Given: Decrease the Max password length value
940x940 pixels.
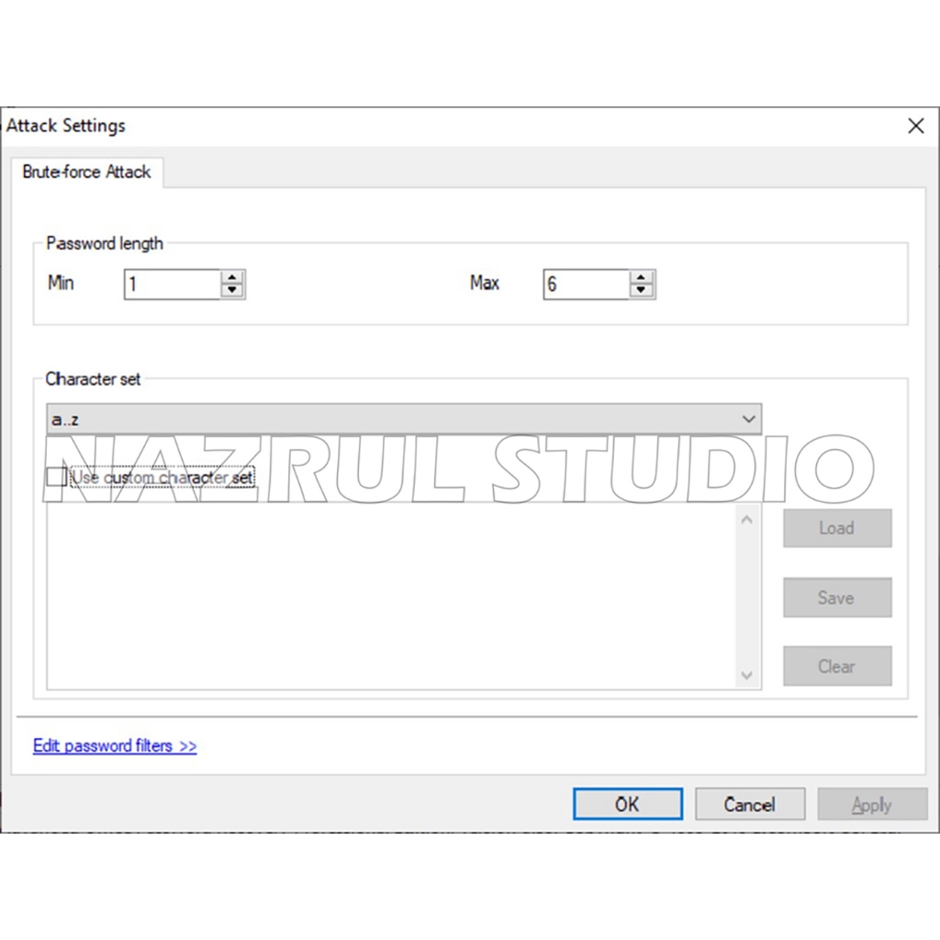Looking at the screenshot, I should (x=643, y=291).
